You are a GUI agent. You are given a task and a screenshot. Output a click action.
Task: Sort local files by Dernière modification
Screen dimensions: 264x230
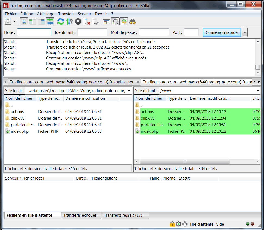click(x=91, y=98)
